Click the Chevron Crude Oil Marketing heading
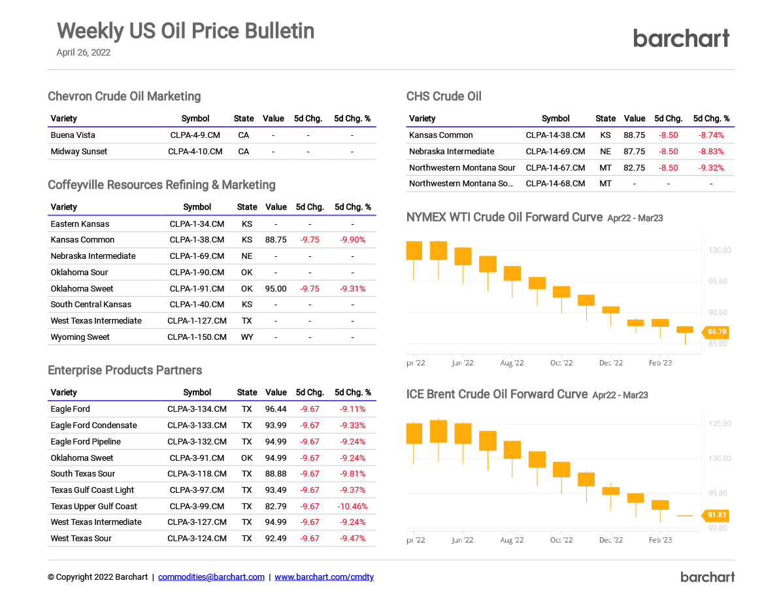 [x=124, y=97]
